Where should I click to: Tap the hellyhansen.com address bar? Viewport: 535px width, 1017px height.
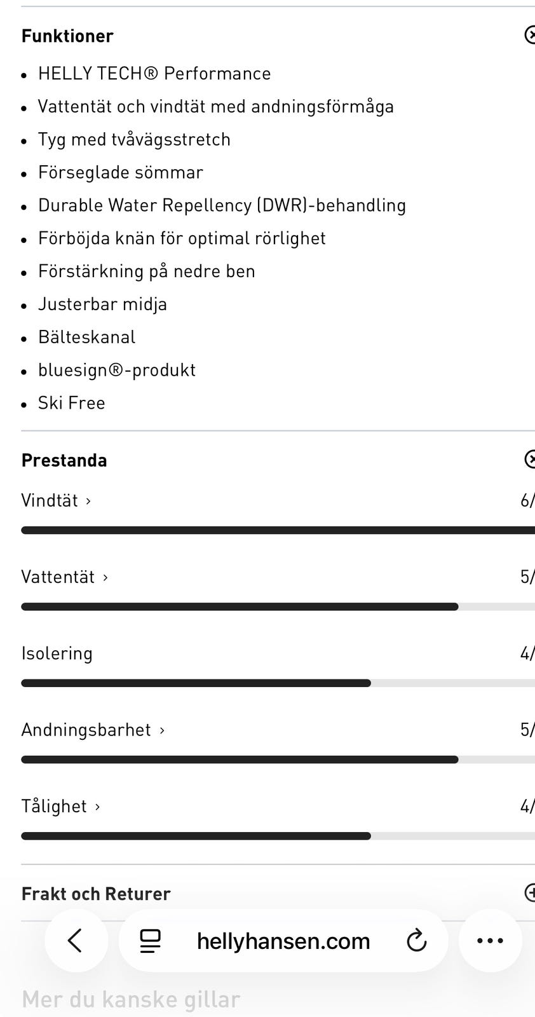click(283, 941)
